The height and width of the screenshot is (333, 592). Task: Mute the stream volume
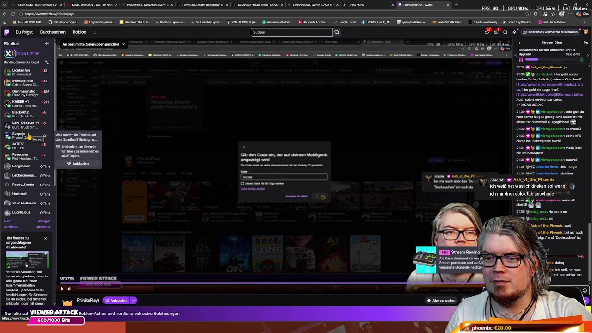point(69,289)
